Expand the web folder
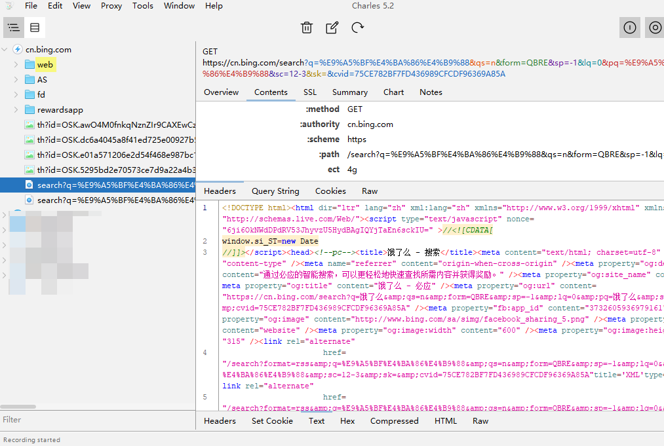 pyautogui.click(x=16, y=65)
